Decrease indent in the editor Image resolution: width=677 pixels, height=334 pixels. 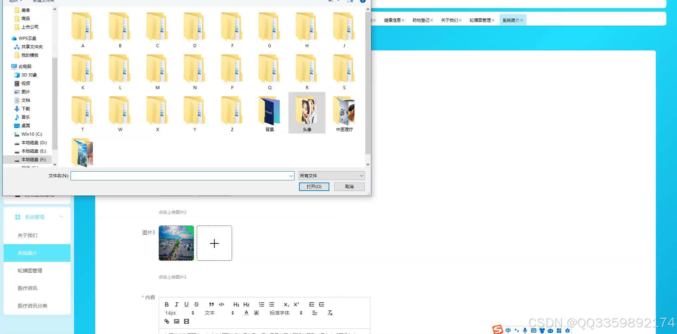tap(311, 304)
